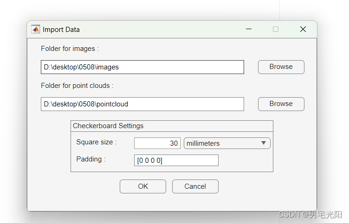This screenshot has height=223, width=349.
Task: Click the units dropdown arrow triangle
Action: pos(264,143)
